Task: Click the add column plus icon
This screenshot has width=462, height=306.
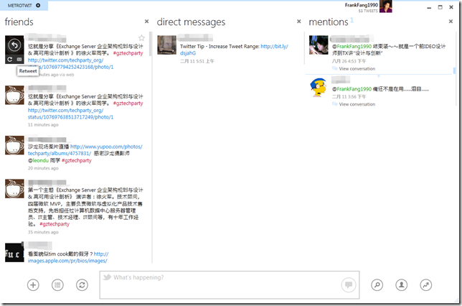Action: click(33, 284)
